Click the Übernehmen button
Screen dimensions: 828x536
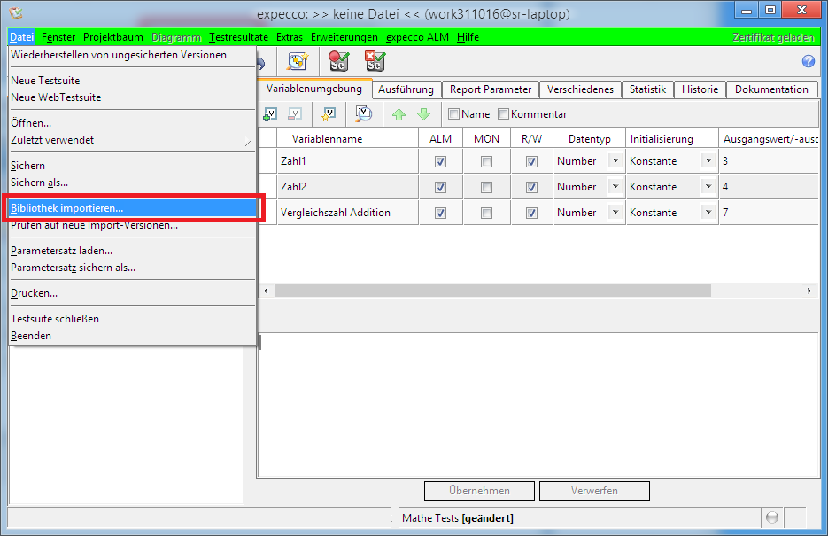coord(479,491)
